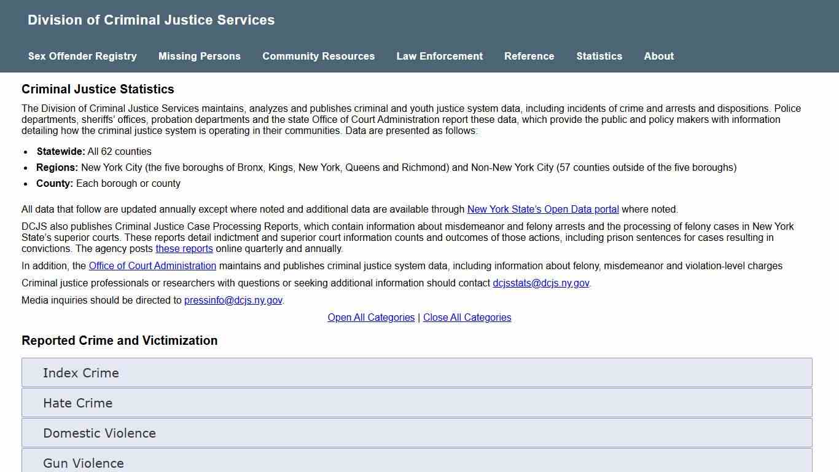Screen dimensions: 839x472
Task: Navigate to Community Resources
Action: point(318,56)
